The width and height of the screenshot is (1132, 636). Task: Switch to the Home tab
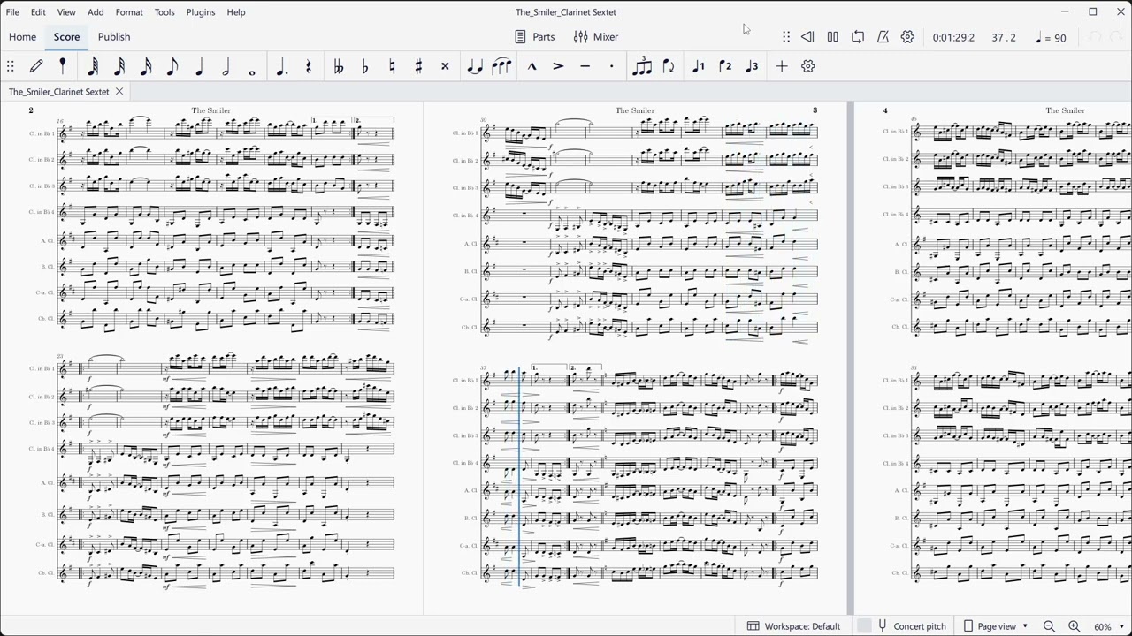pyautogui.click(x=22, y=37)
